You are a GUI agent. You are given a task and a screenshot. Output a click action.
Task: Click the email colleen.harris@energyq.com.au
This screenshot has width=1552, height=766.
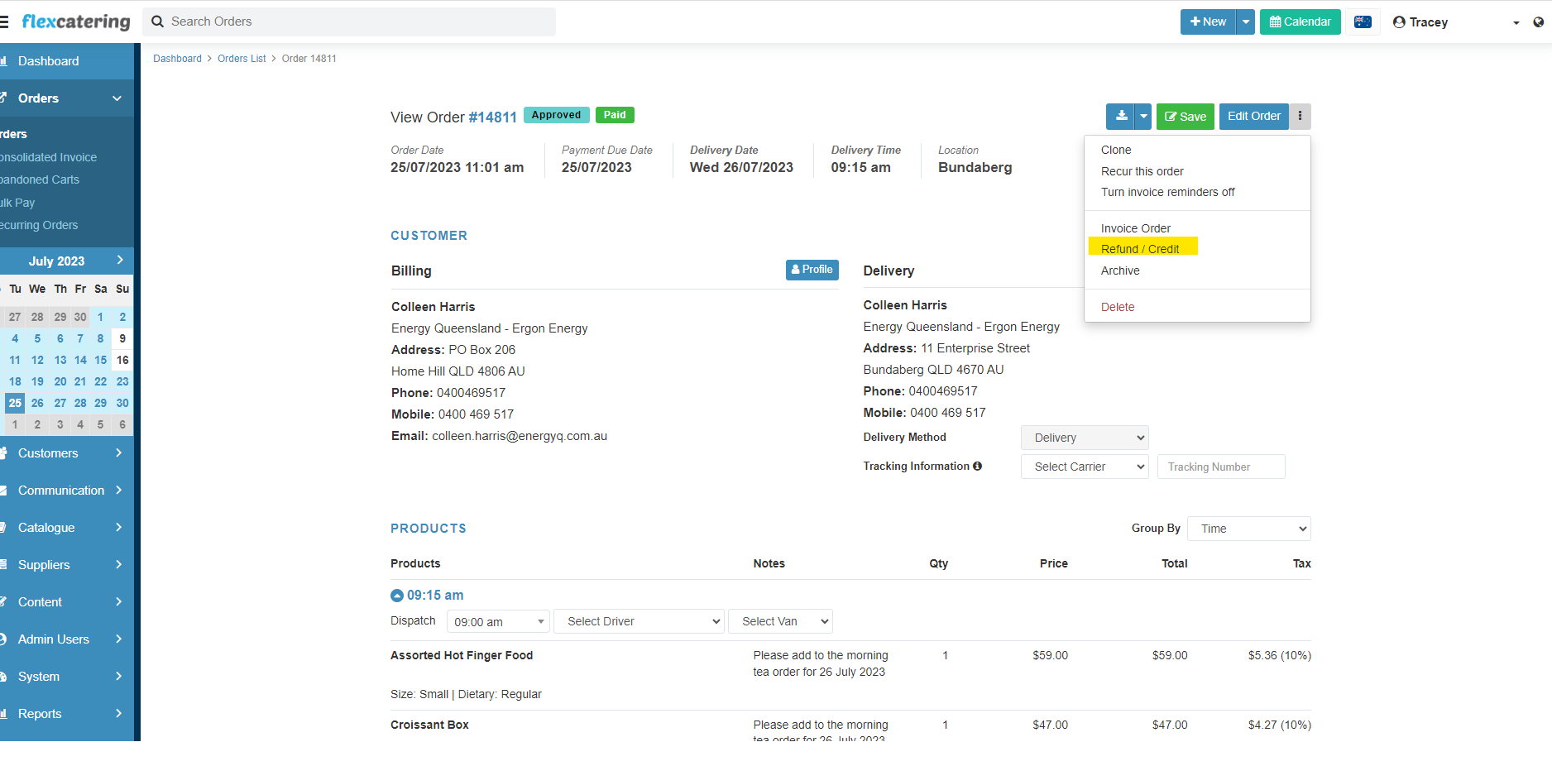[520, 436]
